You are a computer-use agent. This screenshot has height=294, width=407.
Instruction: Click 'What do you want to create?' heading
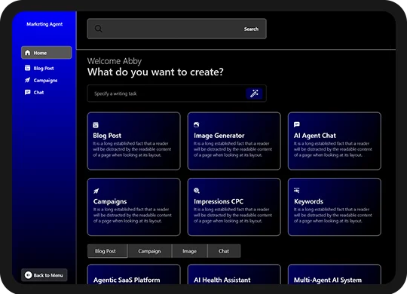coord(155,72)
